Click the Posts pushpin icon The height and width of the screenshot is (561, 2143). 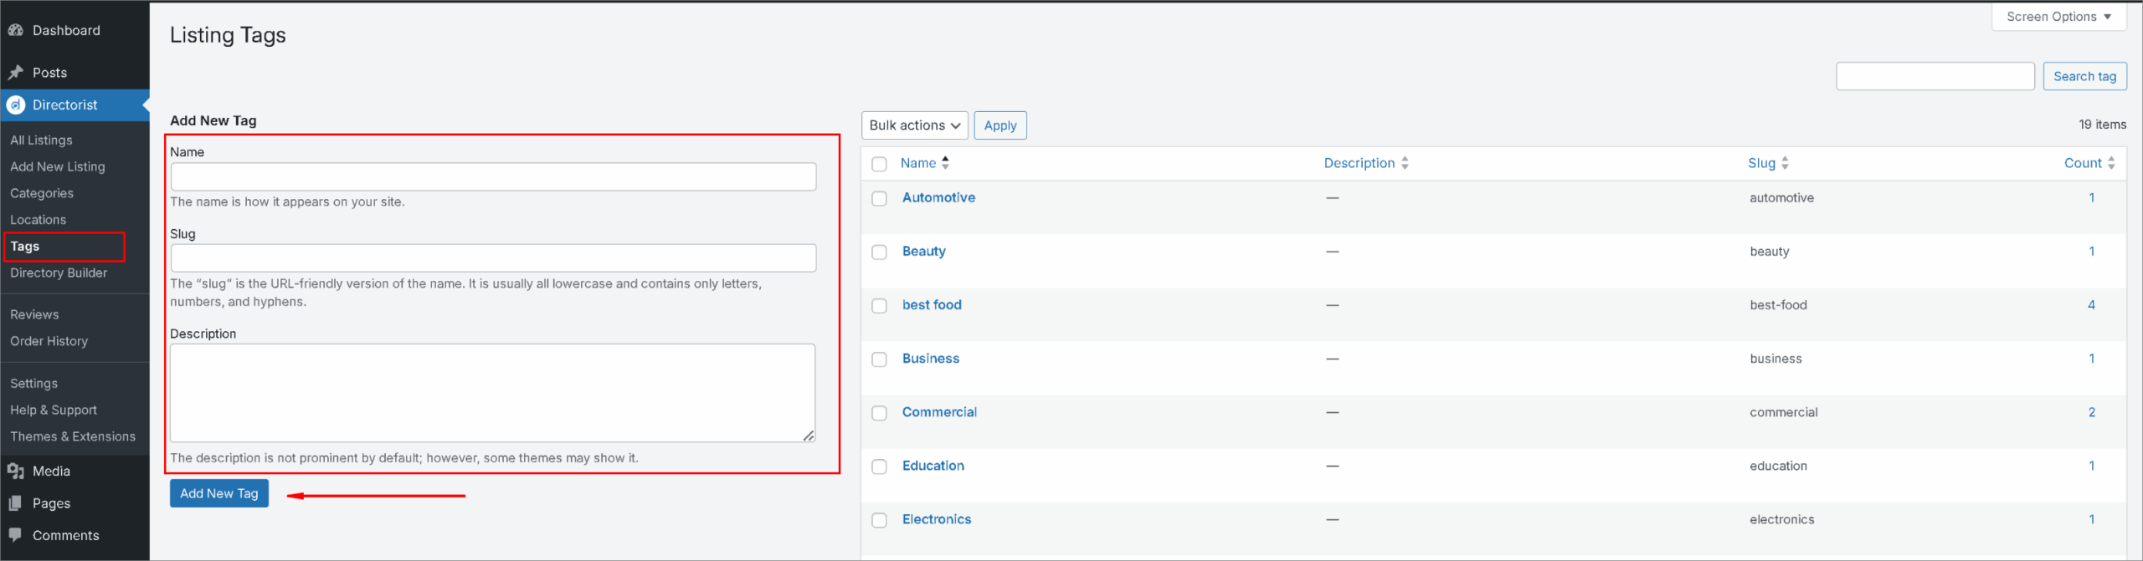point(15,73)
